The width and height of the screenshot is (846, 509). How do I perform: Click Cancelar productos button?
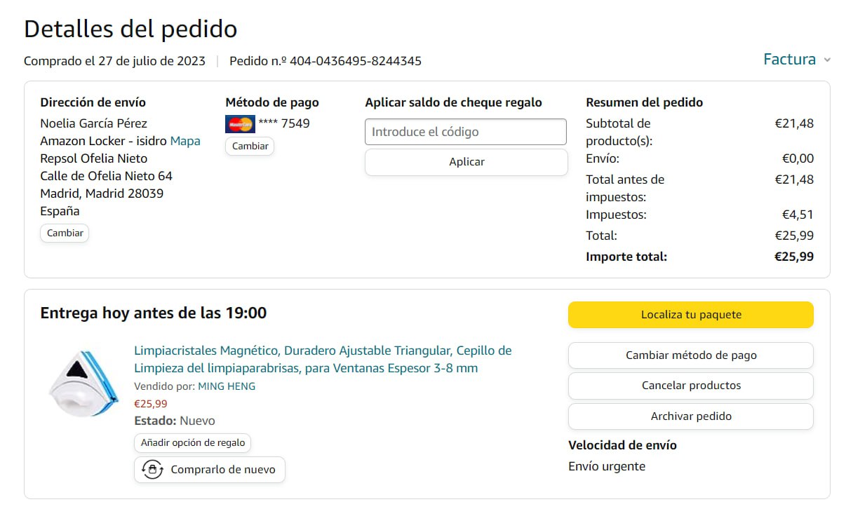point(690,386)
